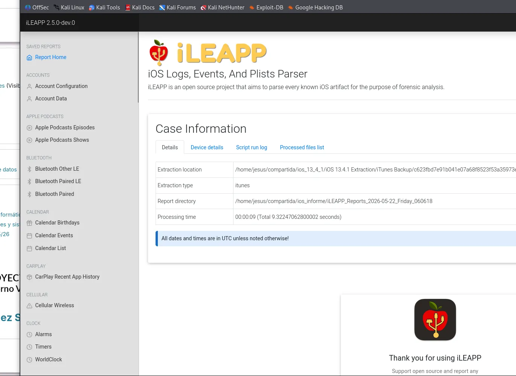Image resolution: width=516 pixels, height=376 pixels.
Task: Click the Case Information heading
Action: click(201, 129)
